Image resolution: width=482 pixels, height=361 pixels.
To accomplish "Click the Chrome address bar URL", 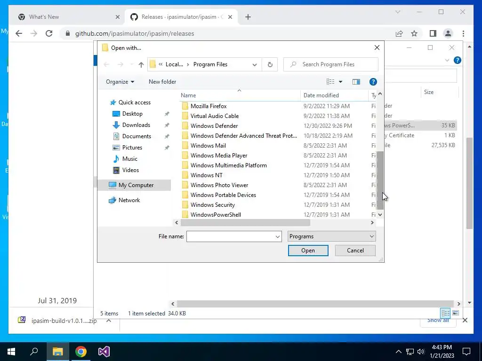I will pos(135,33).
